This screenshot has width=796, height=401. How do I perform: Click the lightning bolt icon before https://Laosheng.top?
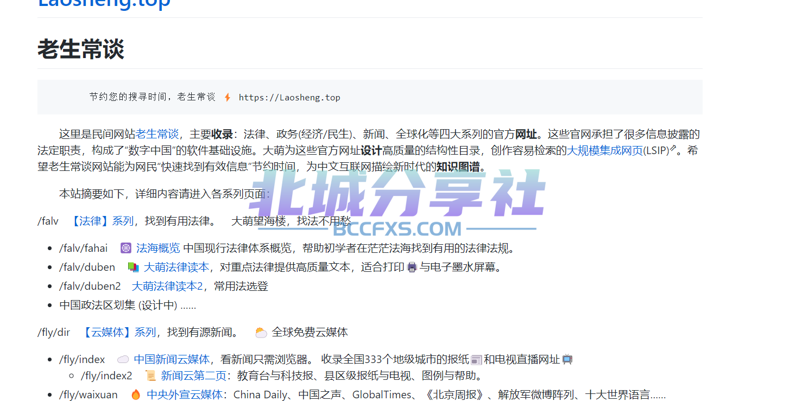coord(228,98)
